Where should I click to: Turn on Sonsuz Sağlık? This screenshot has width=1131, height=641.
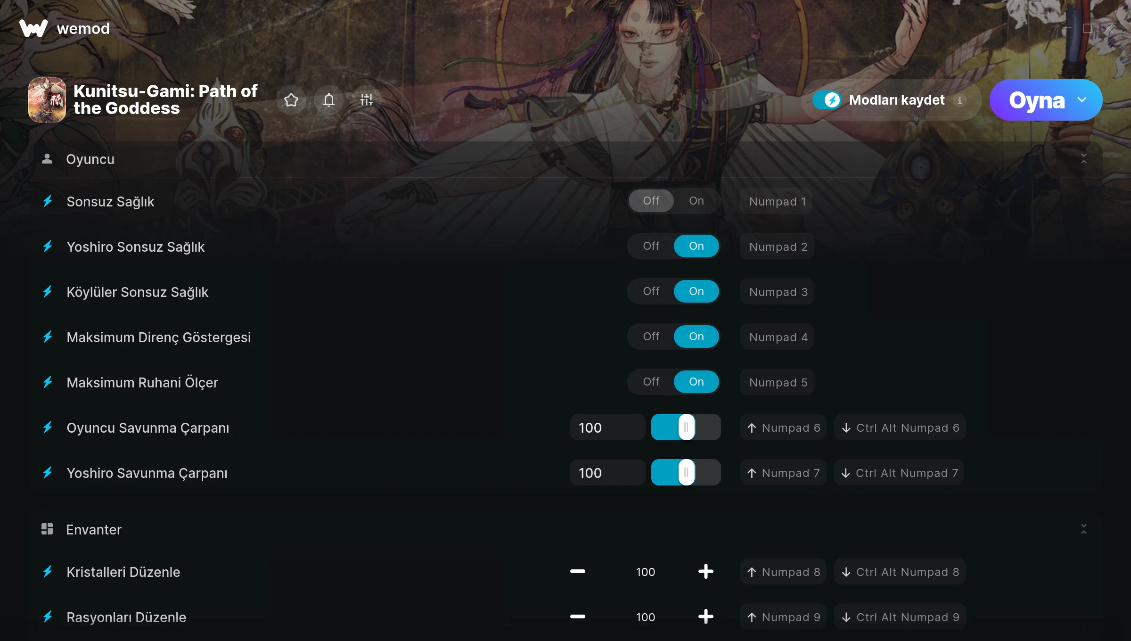tap(697, 201)
